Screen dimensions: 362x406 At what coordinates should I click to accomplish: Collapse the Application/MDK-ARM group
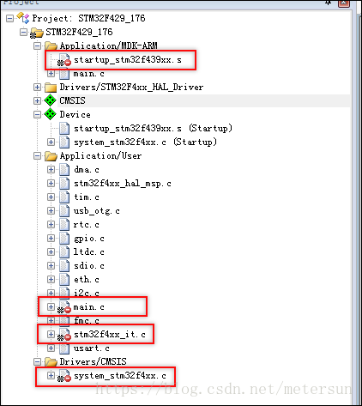(x=37, y=45)
